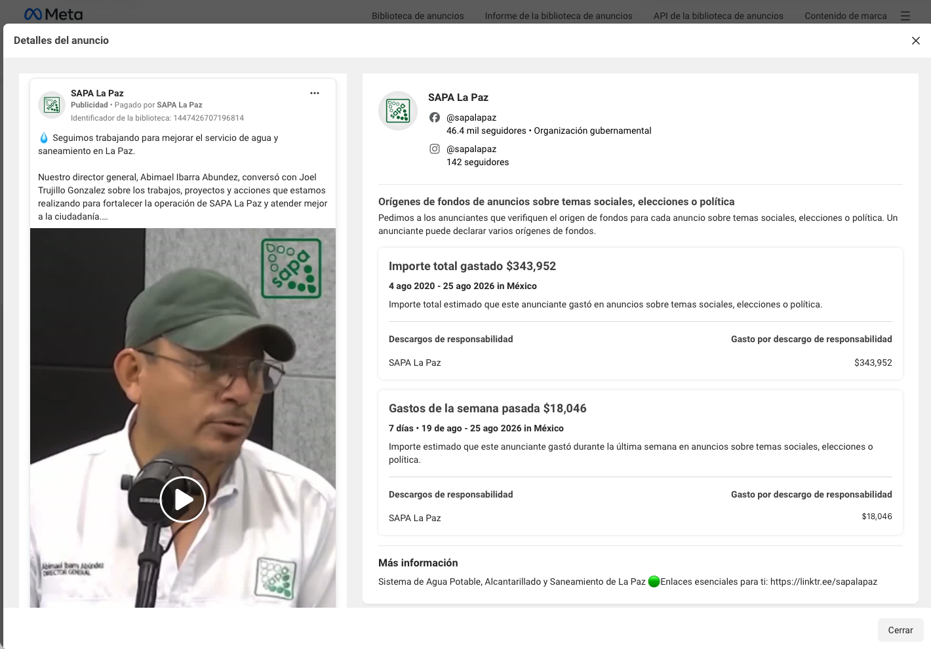Click the $18,046 amount in the disclaimer row
The image size is (931, 649).
tap(877, 517)
